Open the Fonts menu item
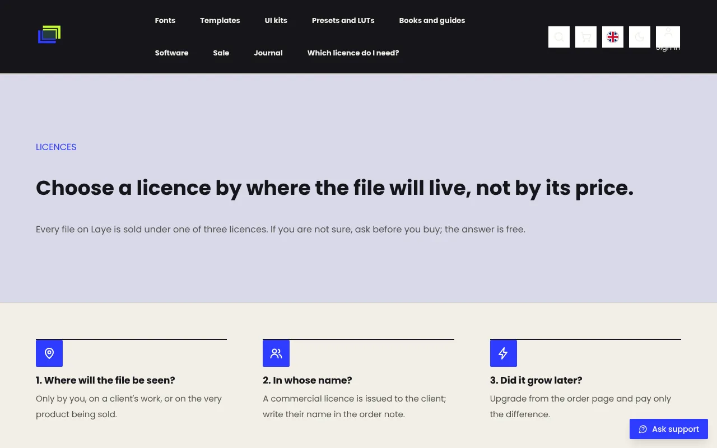The width and height of the screenshot is (717, 448). click(x=165, y=20)
